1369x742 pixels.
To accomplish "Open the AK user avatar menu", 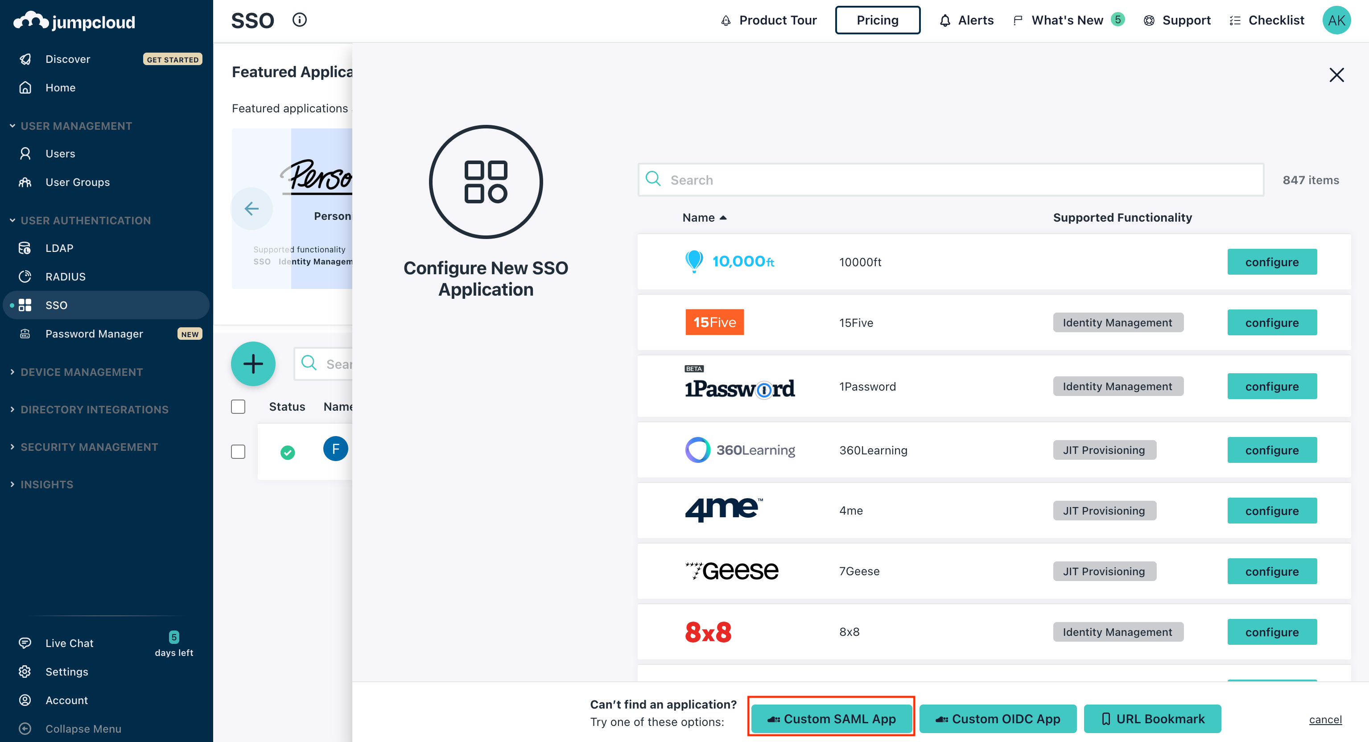I will tap(1336, 20).
